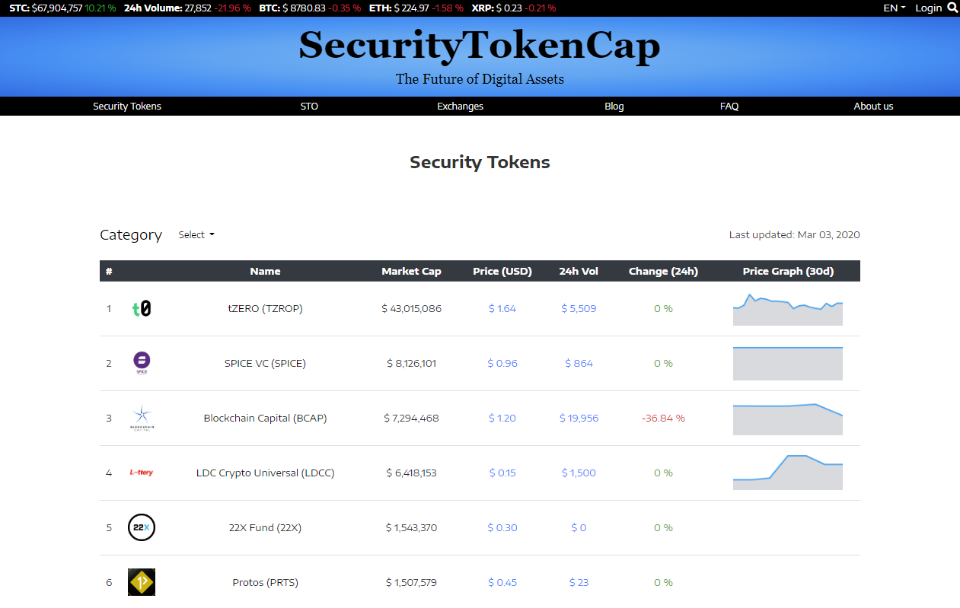Click market cap $ 1,507,579
The image size is (960, 608).
point(411,582)
